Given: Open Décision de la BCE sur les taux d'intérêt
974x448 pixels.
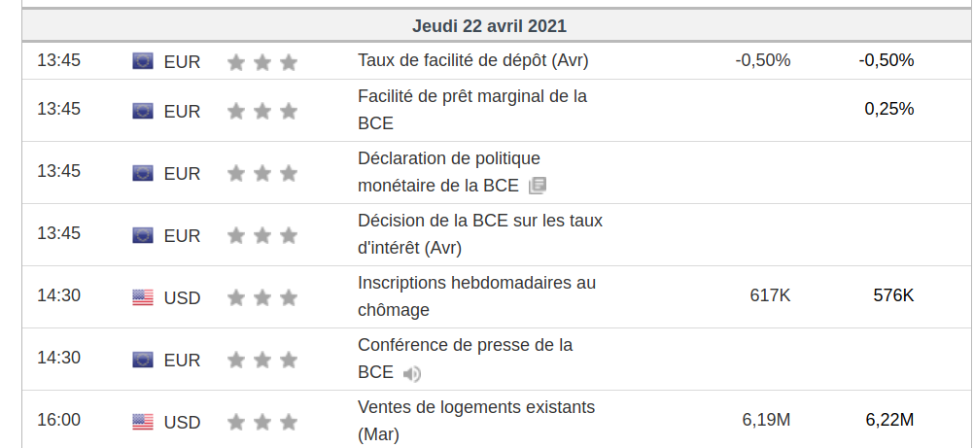Looking at the screenshot, I should [x=479, y=221].
